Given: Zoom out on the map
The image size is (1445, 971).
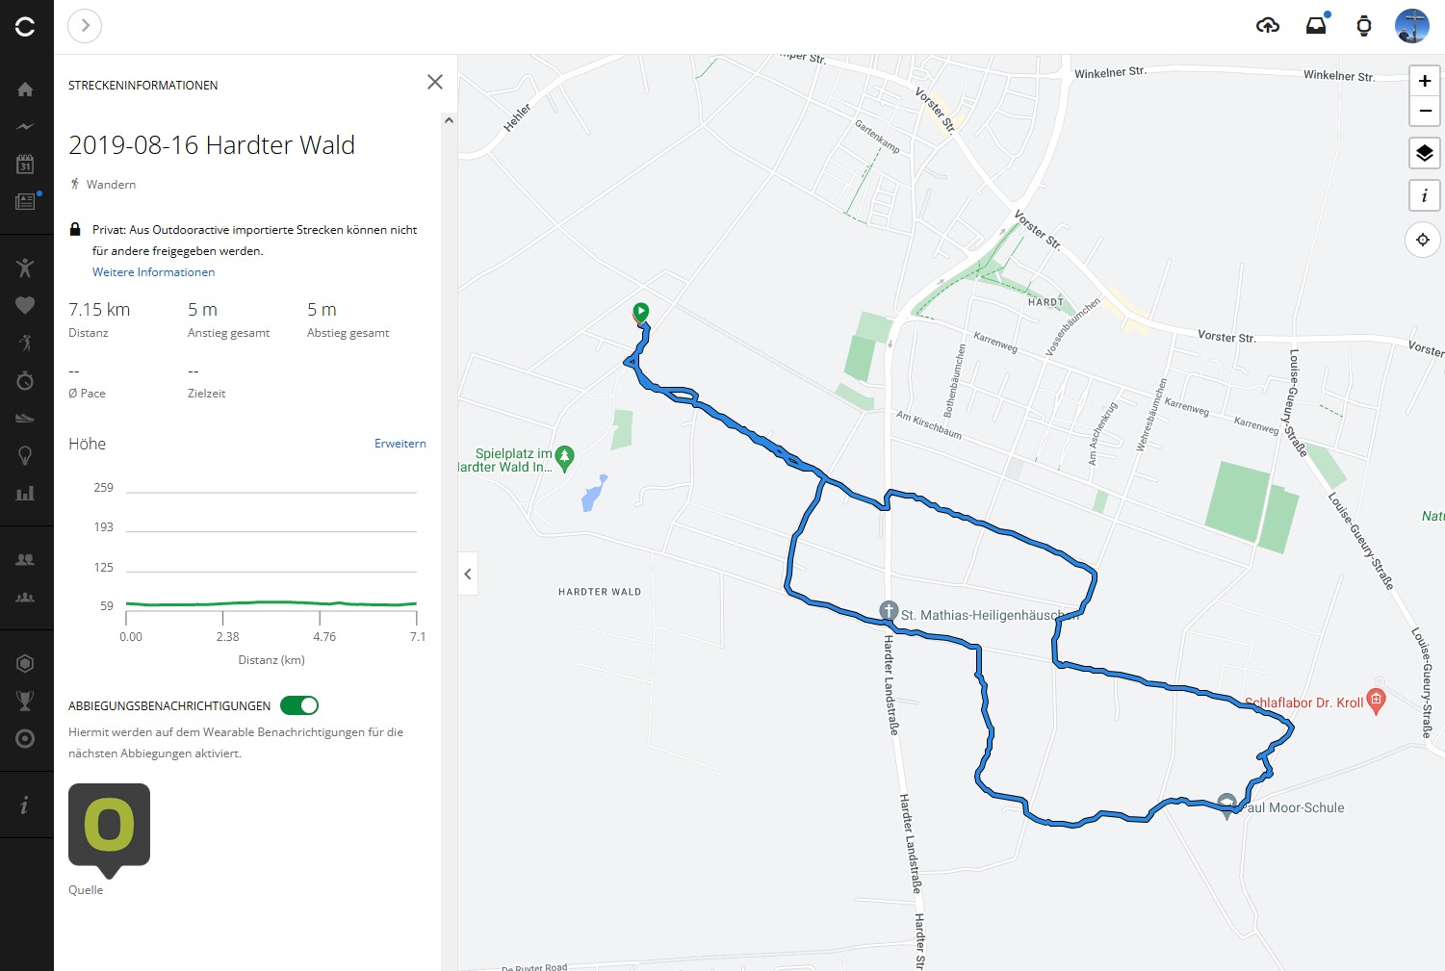Looking at the screenshot, I should (1424, 111).
